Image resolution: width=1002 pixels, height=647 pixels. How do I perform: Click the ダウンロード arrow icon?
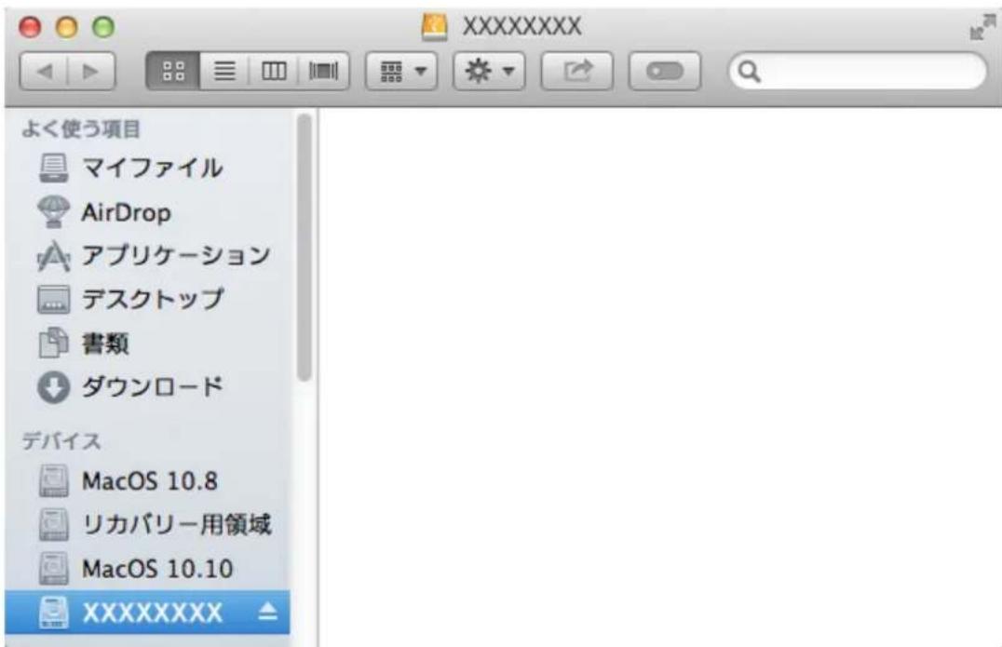(x=53, y=387)
